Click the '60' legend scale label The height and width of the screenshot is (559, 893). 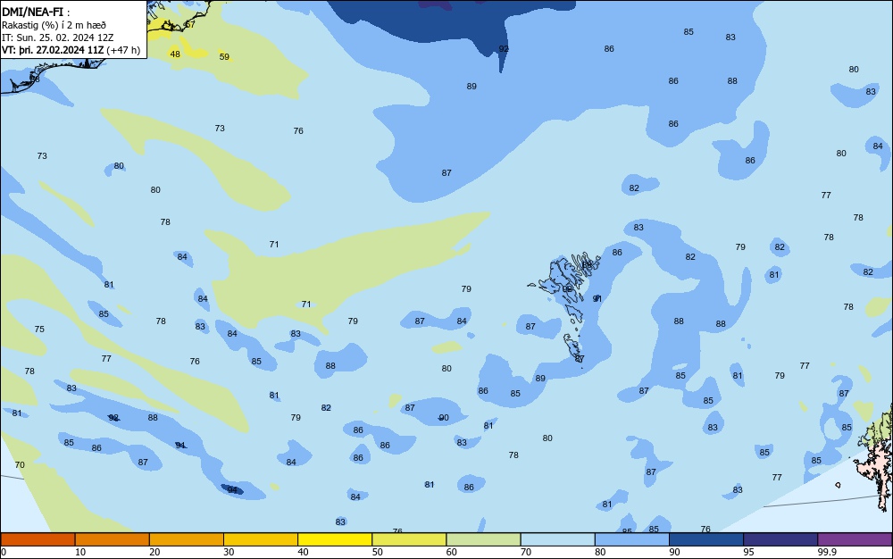click(x=451, y=552)
